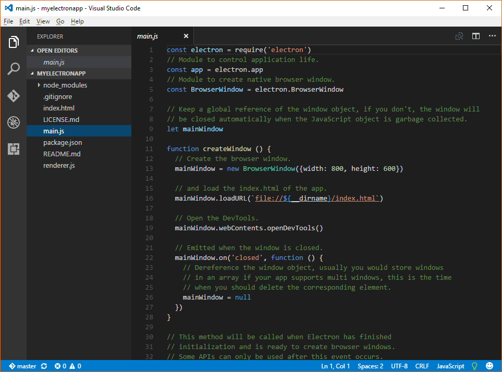Viewport: 502px width, 372px height.
Task: Open the View menu
Action: tap(43, 21)
